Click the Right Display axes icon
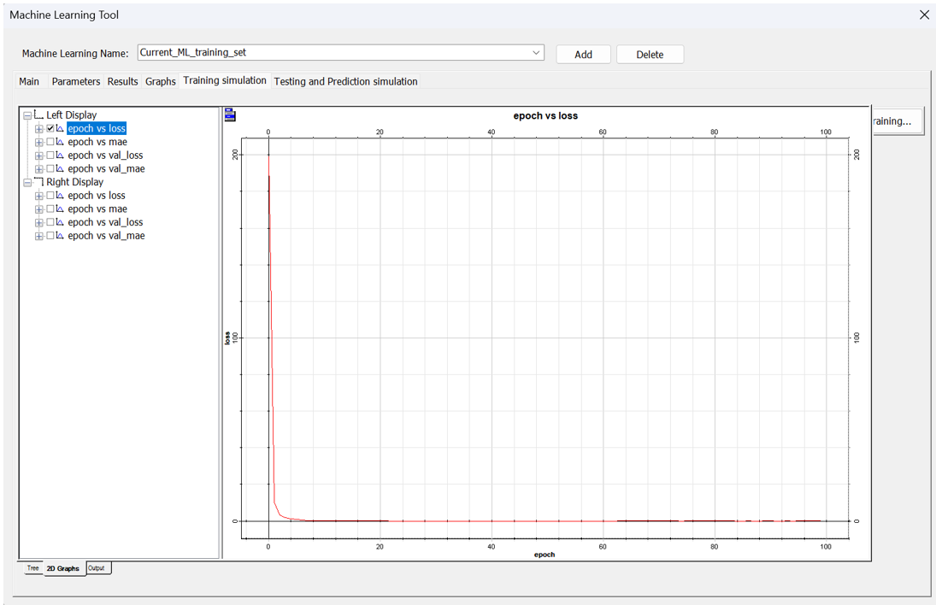This screenshot has height=605, width=936. click(38, 182)
